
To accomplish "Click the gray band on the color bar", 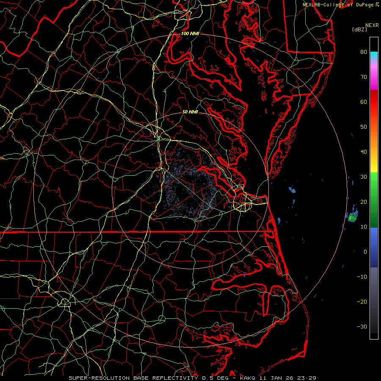I will coord(374,288).
